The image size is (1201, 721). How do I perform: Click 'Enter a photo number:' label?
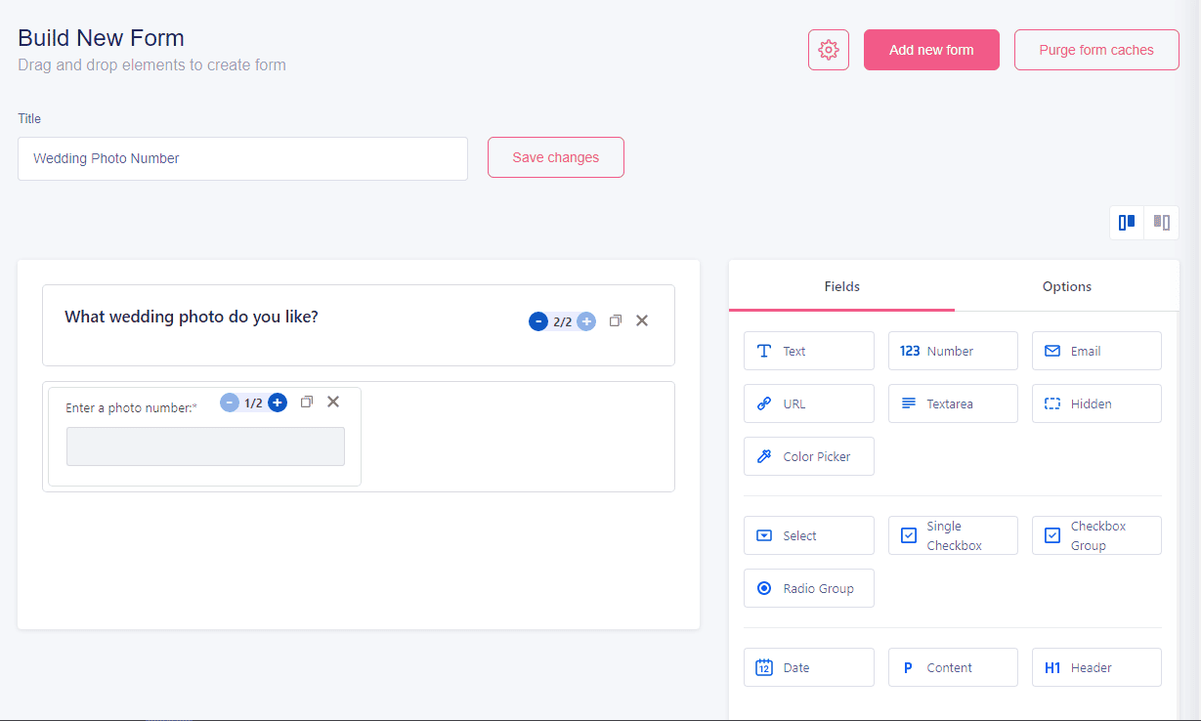point(131,407)
